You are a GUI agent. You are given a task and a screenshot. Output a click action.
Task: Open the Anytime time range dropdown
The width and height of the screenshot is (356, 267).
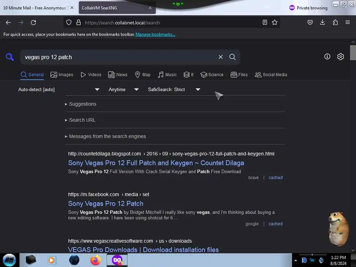(x=123, y=89)
